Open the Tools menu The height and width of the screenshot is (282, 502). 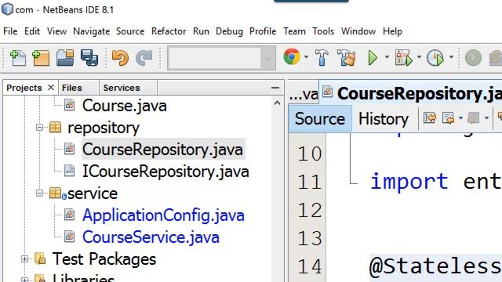click(x=323, y=31)
